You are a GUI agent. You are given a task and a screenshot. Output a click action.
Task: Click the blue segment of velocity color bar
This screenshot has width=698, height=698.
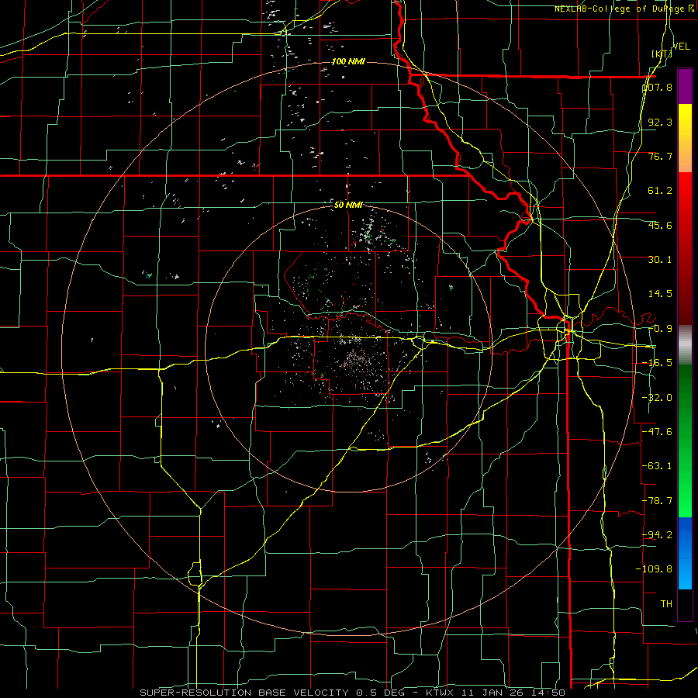point(685,553)
